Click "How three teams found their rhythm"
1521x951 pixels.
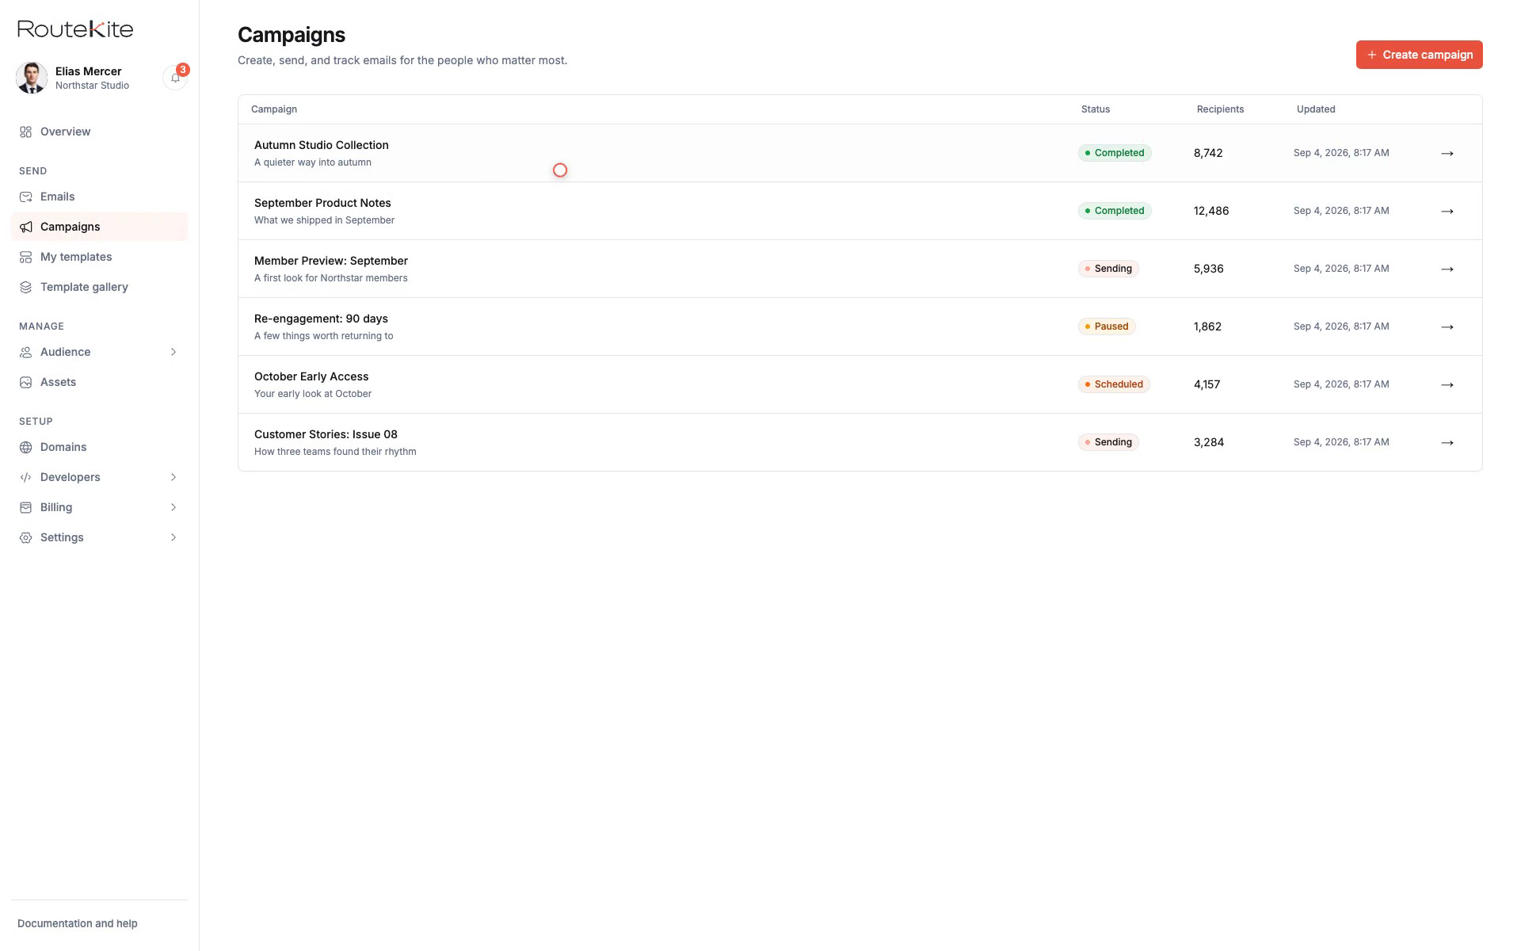(335, 452)
